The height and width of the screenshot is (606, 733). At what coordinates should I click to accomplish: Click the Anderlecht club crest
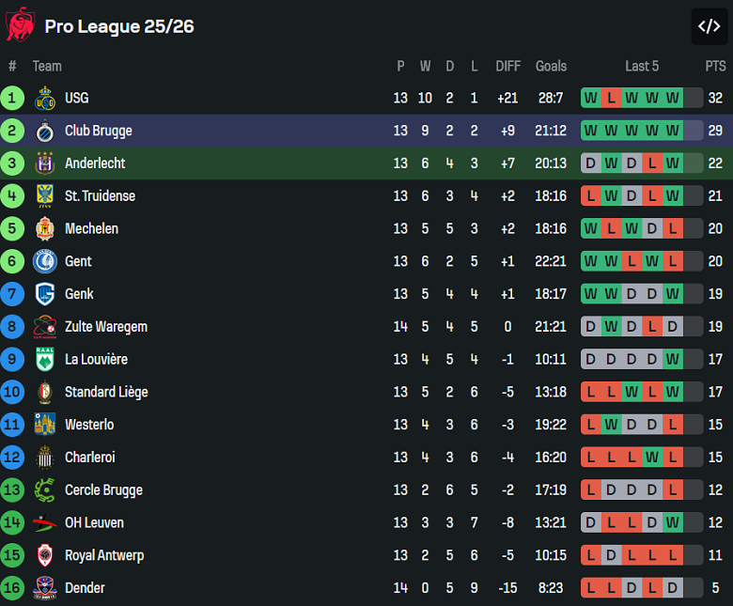pos(45,163)
